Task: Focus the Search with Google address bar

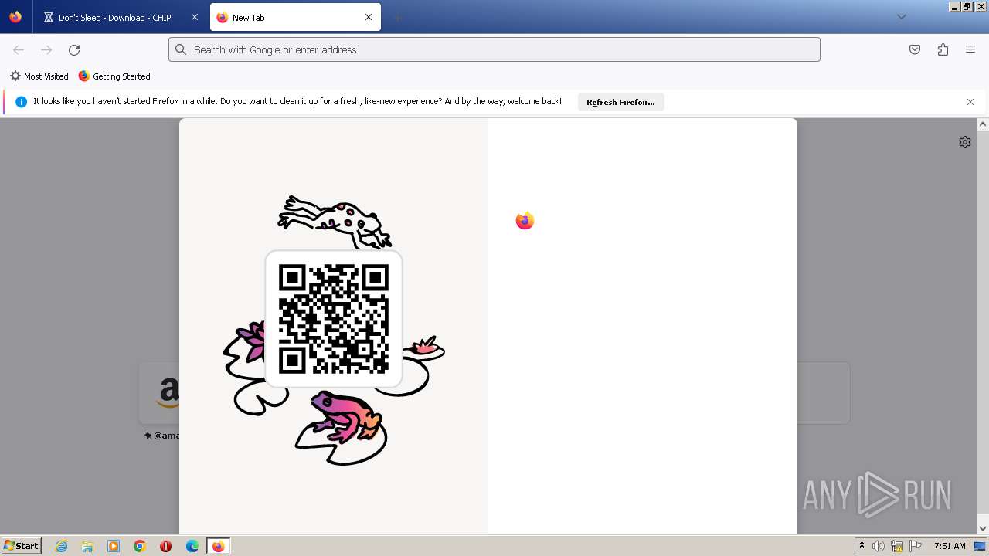Action: coord(494,49)
